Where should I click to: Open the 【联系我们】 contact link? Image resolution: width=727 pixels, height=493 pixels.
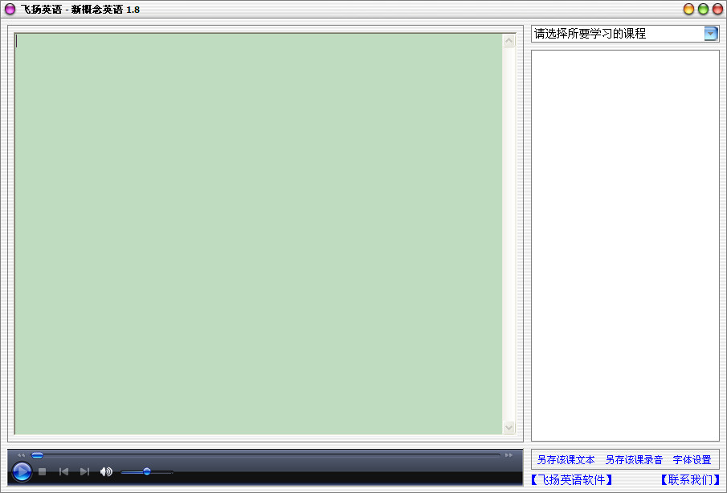(690, 479)
